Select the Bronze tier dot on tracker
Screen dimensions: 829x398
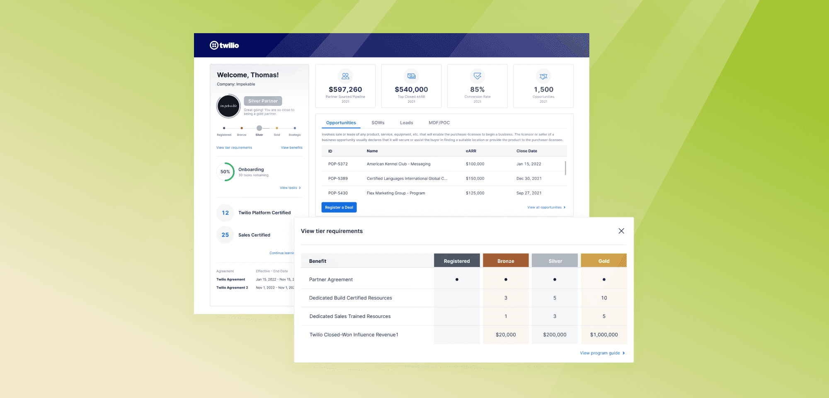click(x=242, y=128)
